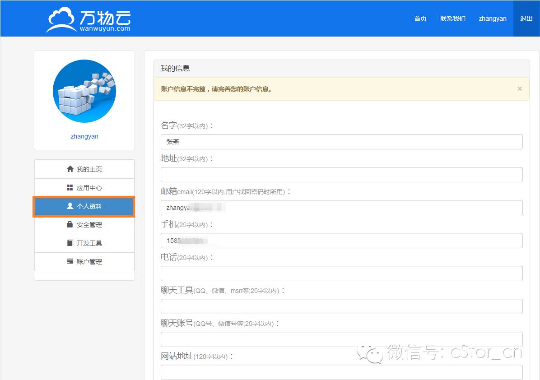The image size is (540, 380).
Task: Open the 联系我们 page
Action: coord(452,19)
